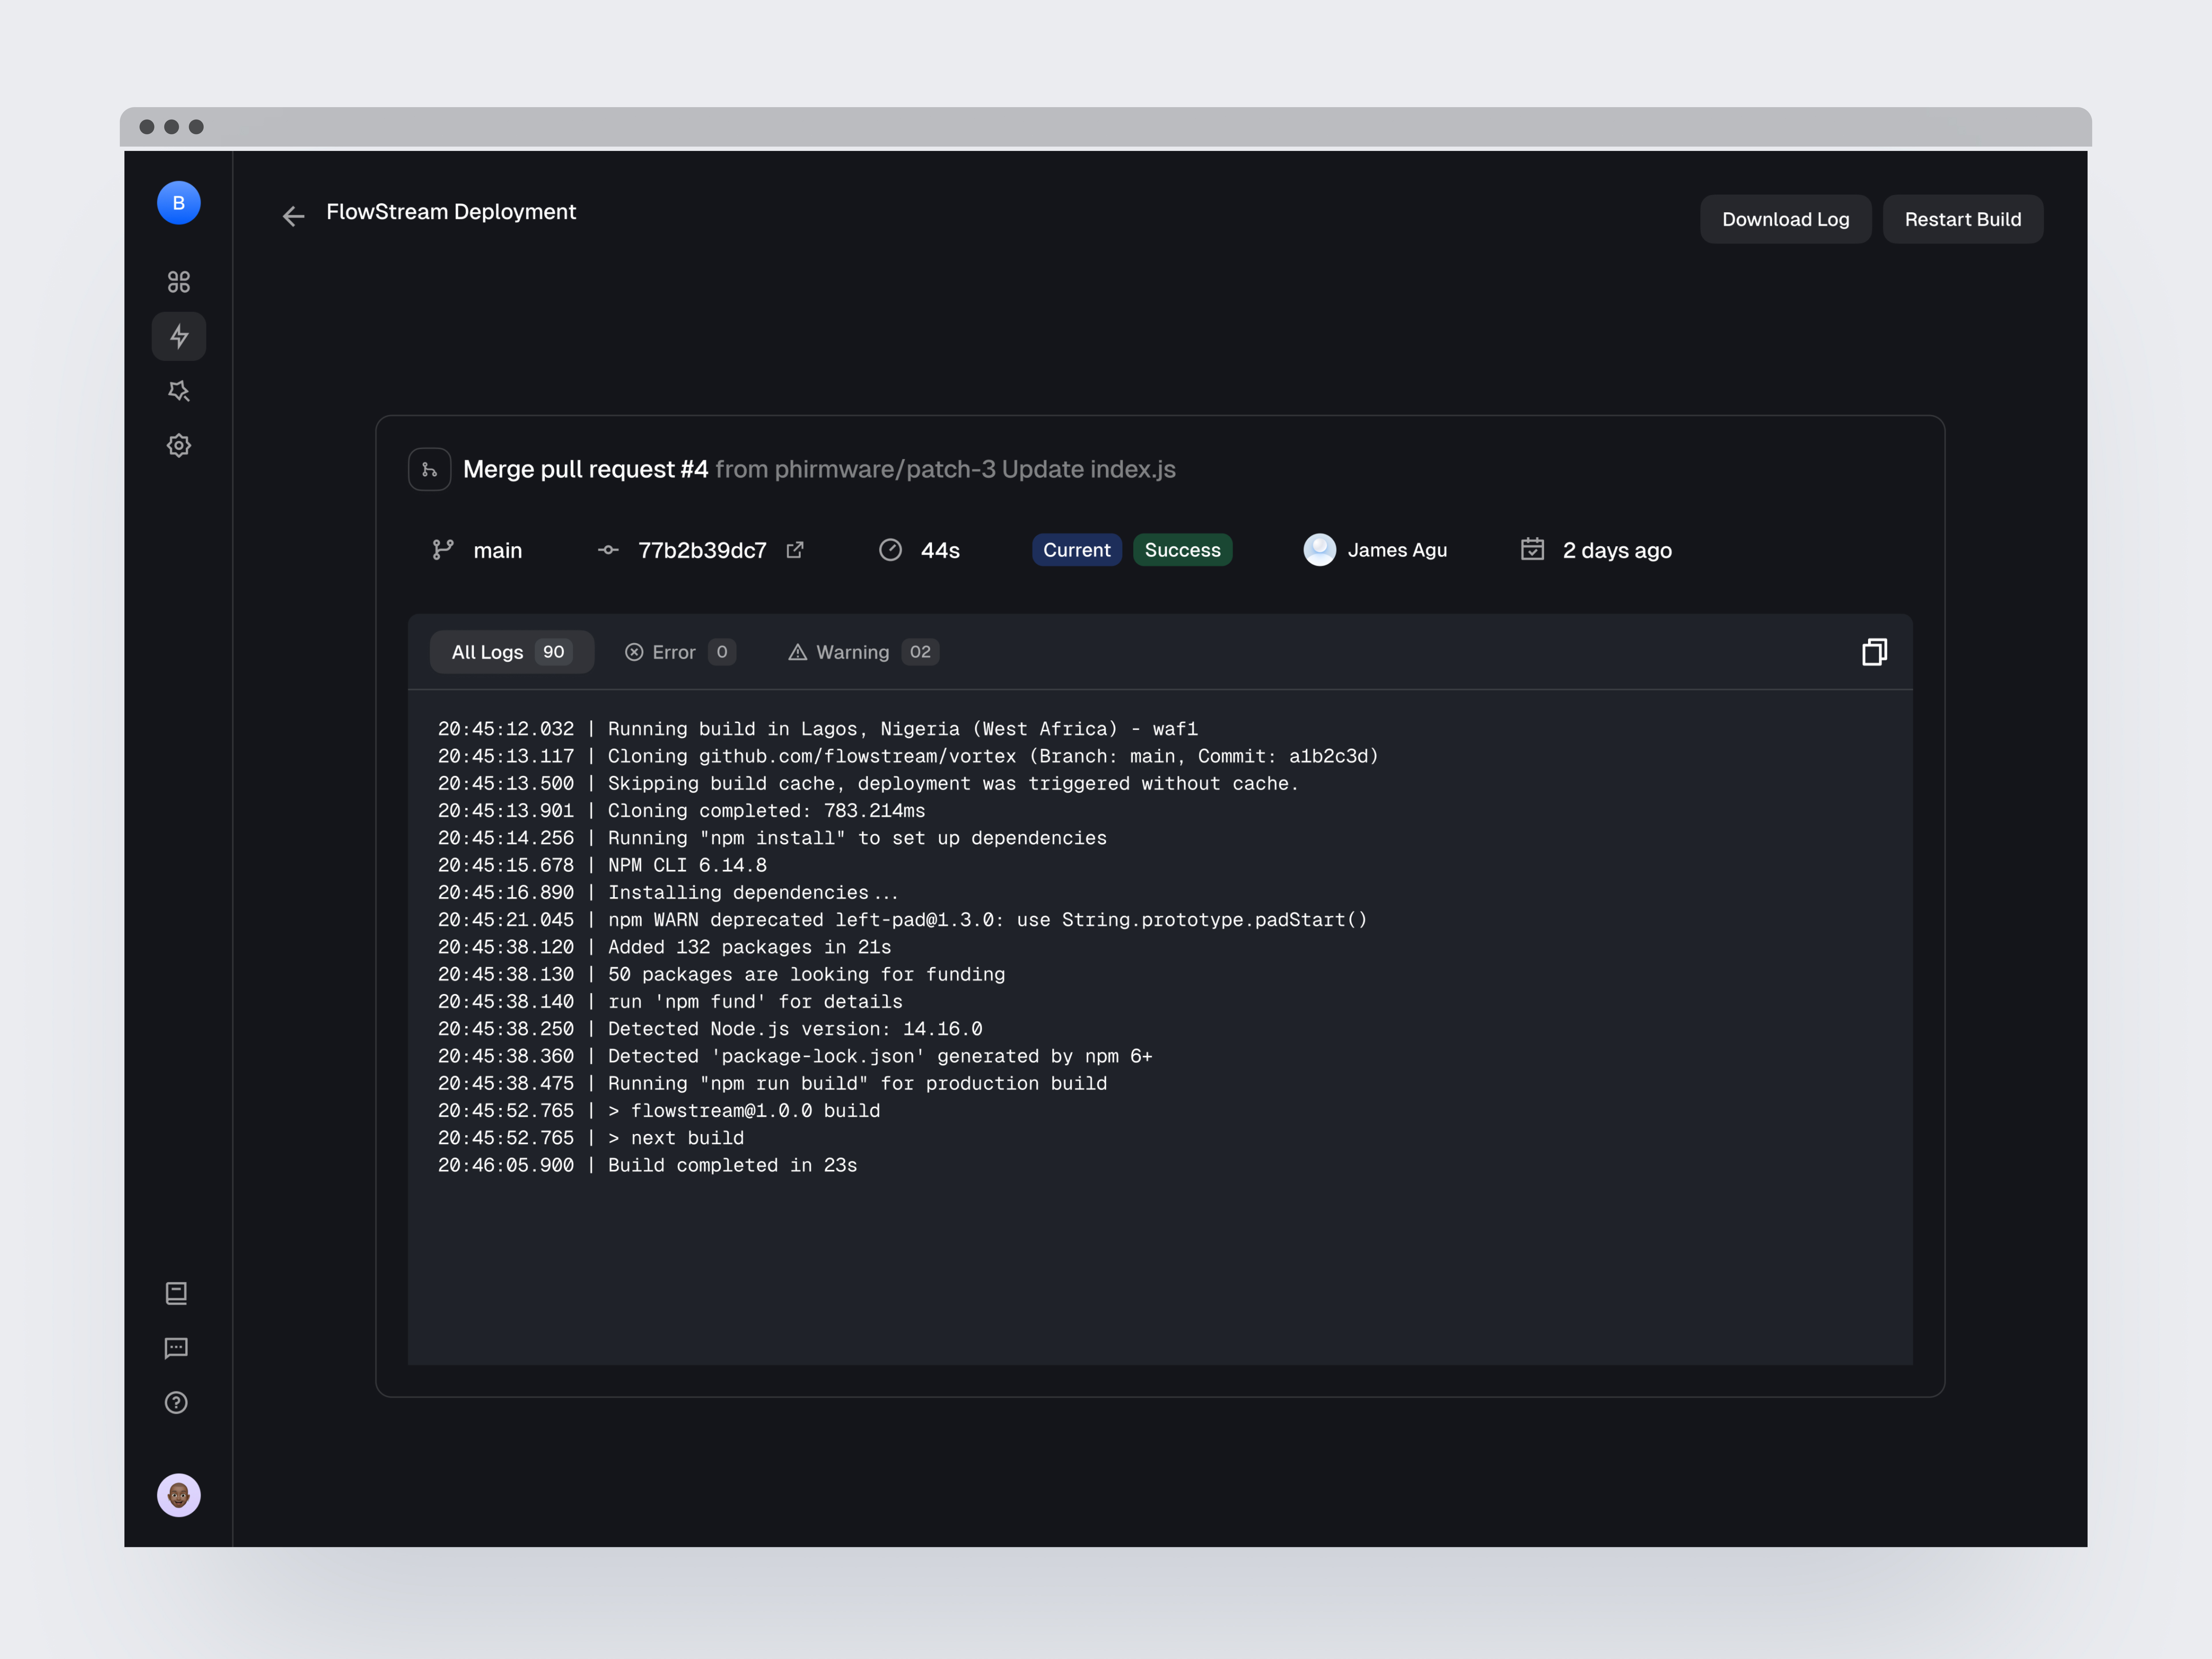The width and height of the screenshot is (2212, 1659).
Task: Open the help question mark icon
Action: tap(176, 1403)
